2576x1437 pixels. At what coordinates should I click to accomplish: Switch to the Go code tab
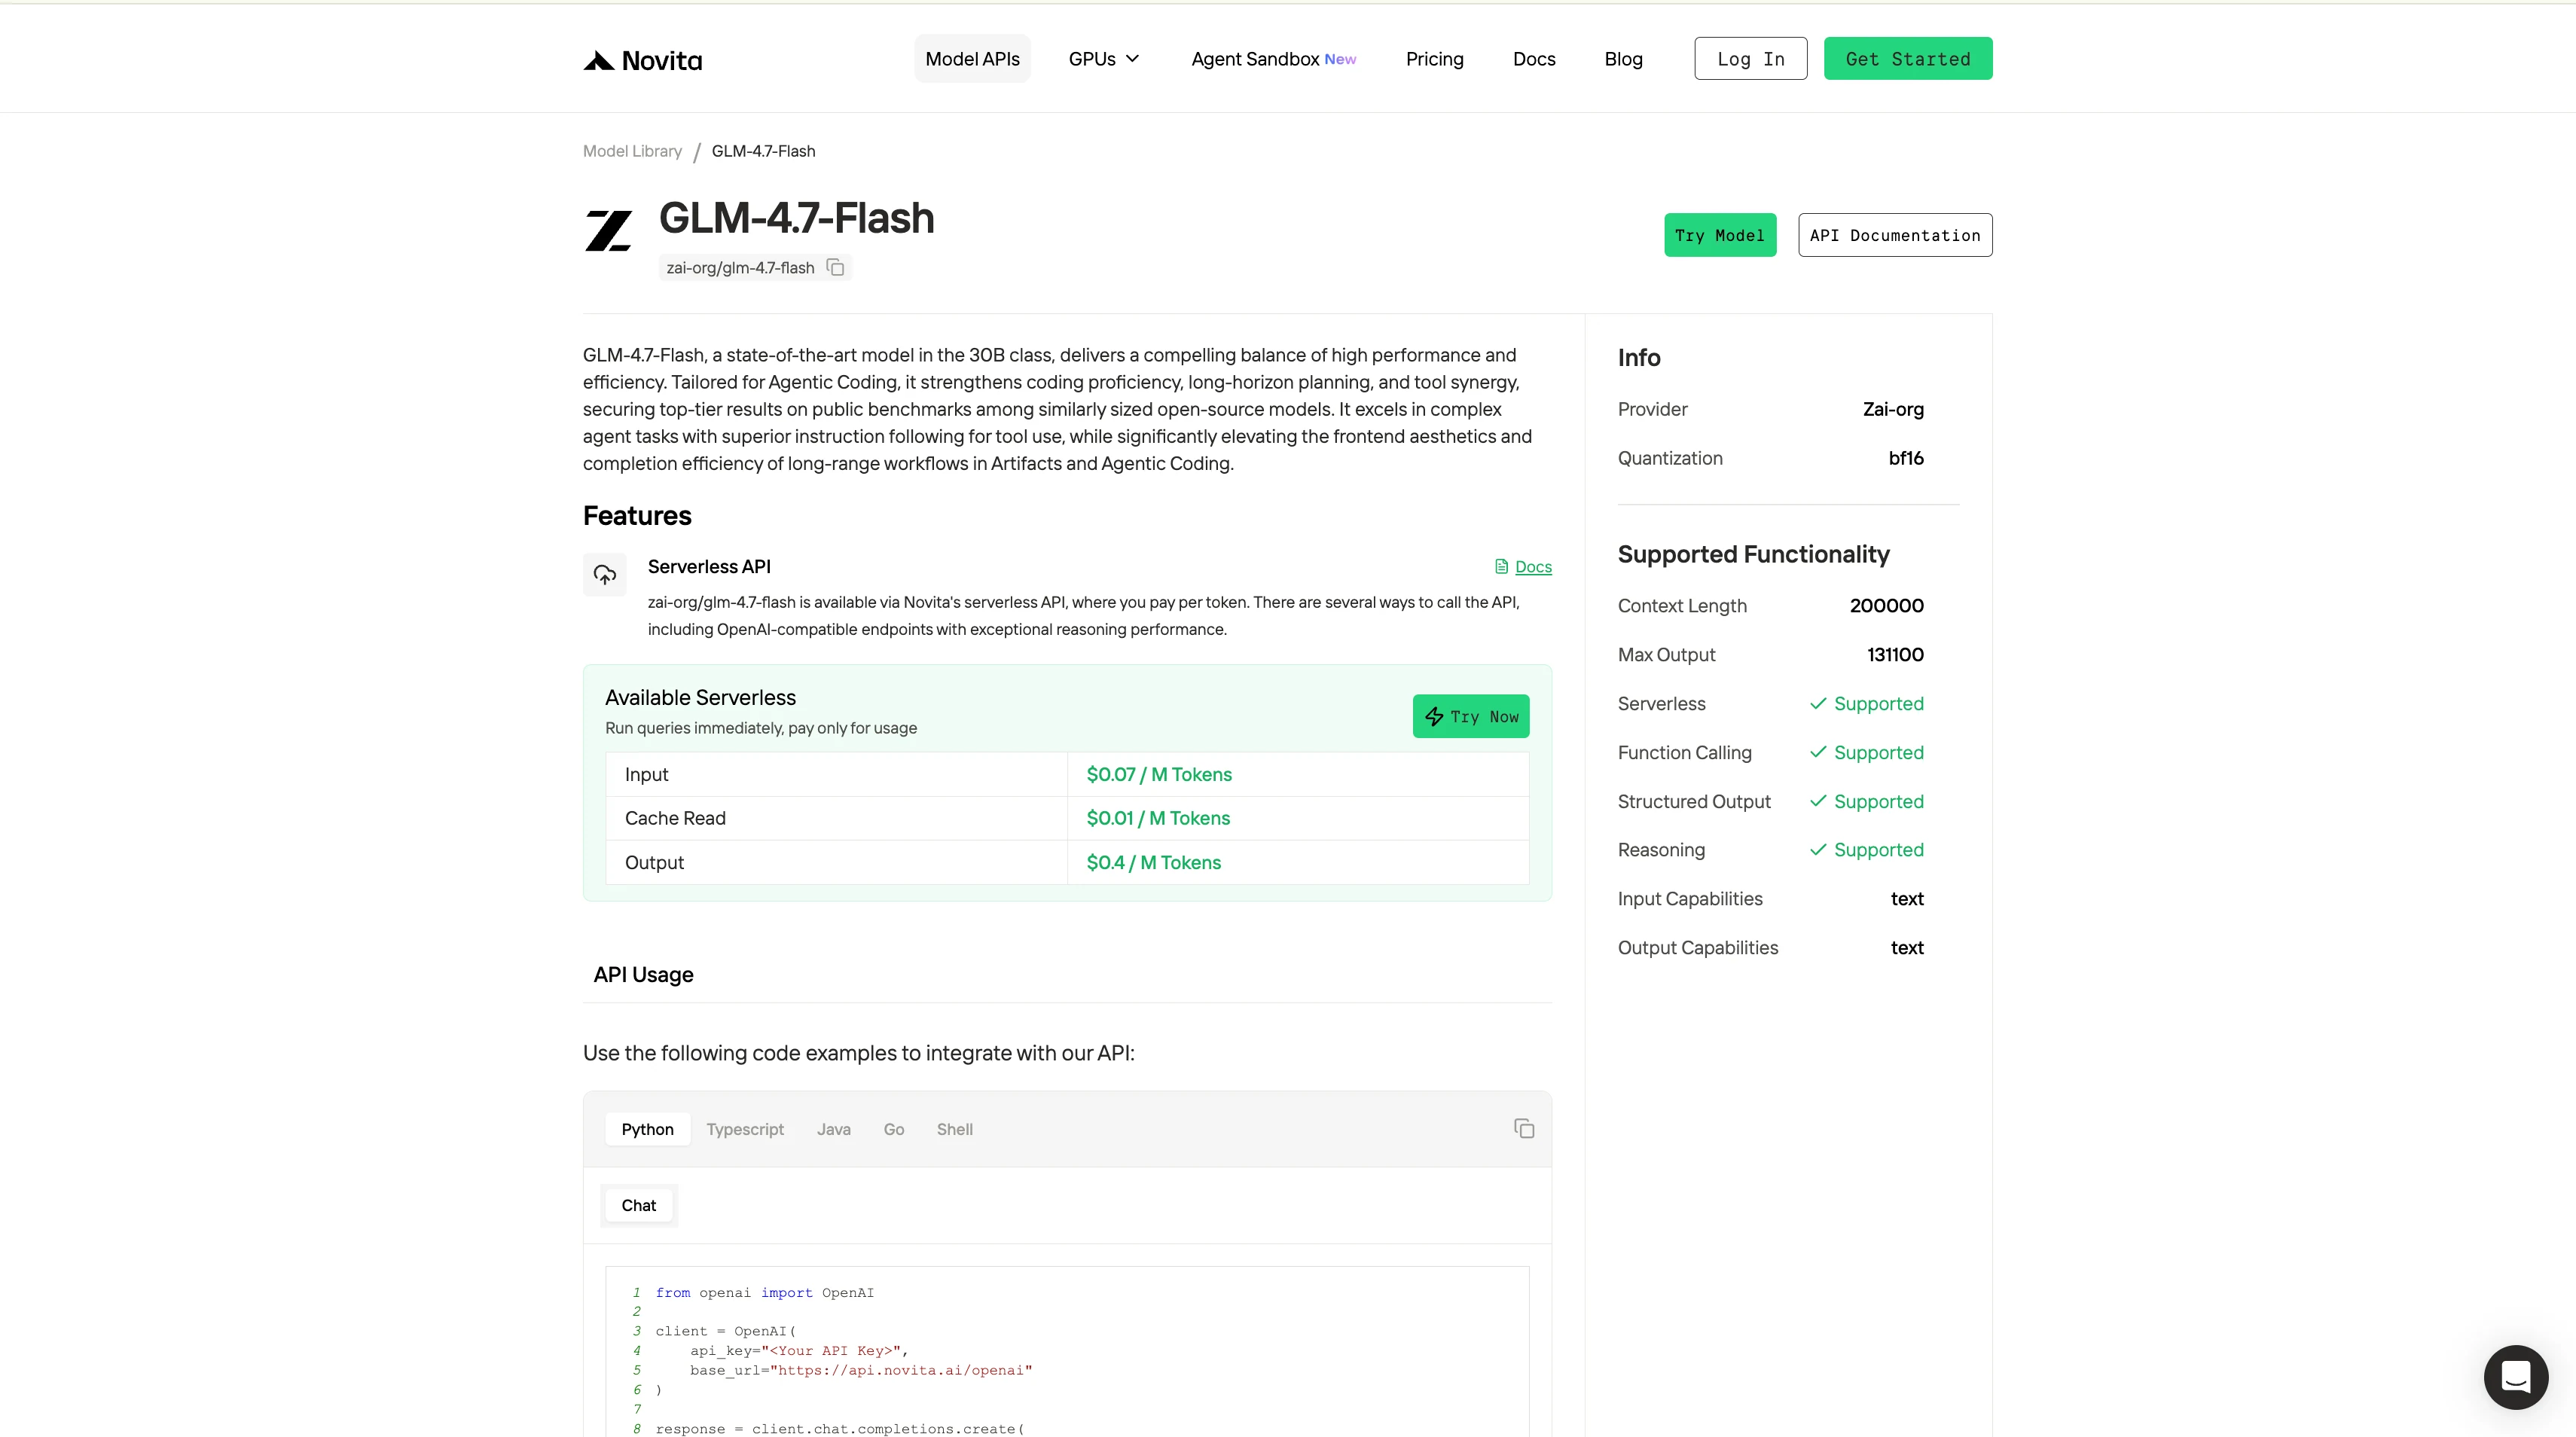(893, 1129)
